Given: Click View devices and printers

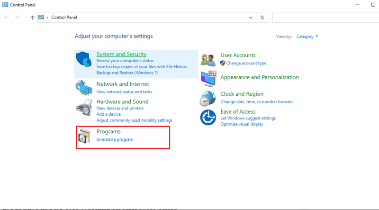Looking at the screenshot, I should pyautogui.click(x=120, y=108).
